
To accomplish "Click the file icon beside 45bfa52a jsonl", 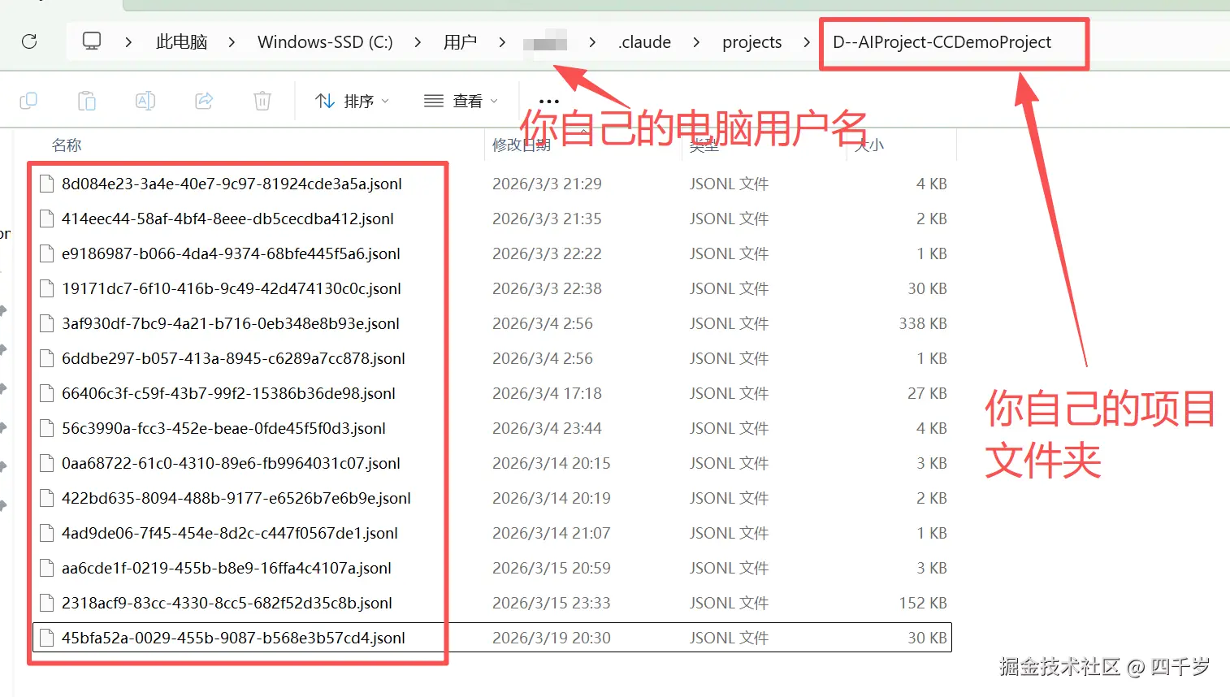I will [45, 638].
